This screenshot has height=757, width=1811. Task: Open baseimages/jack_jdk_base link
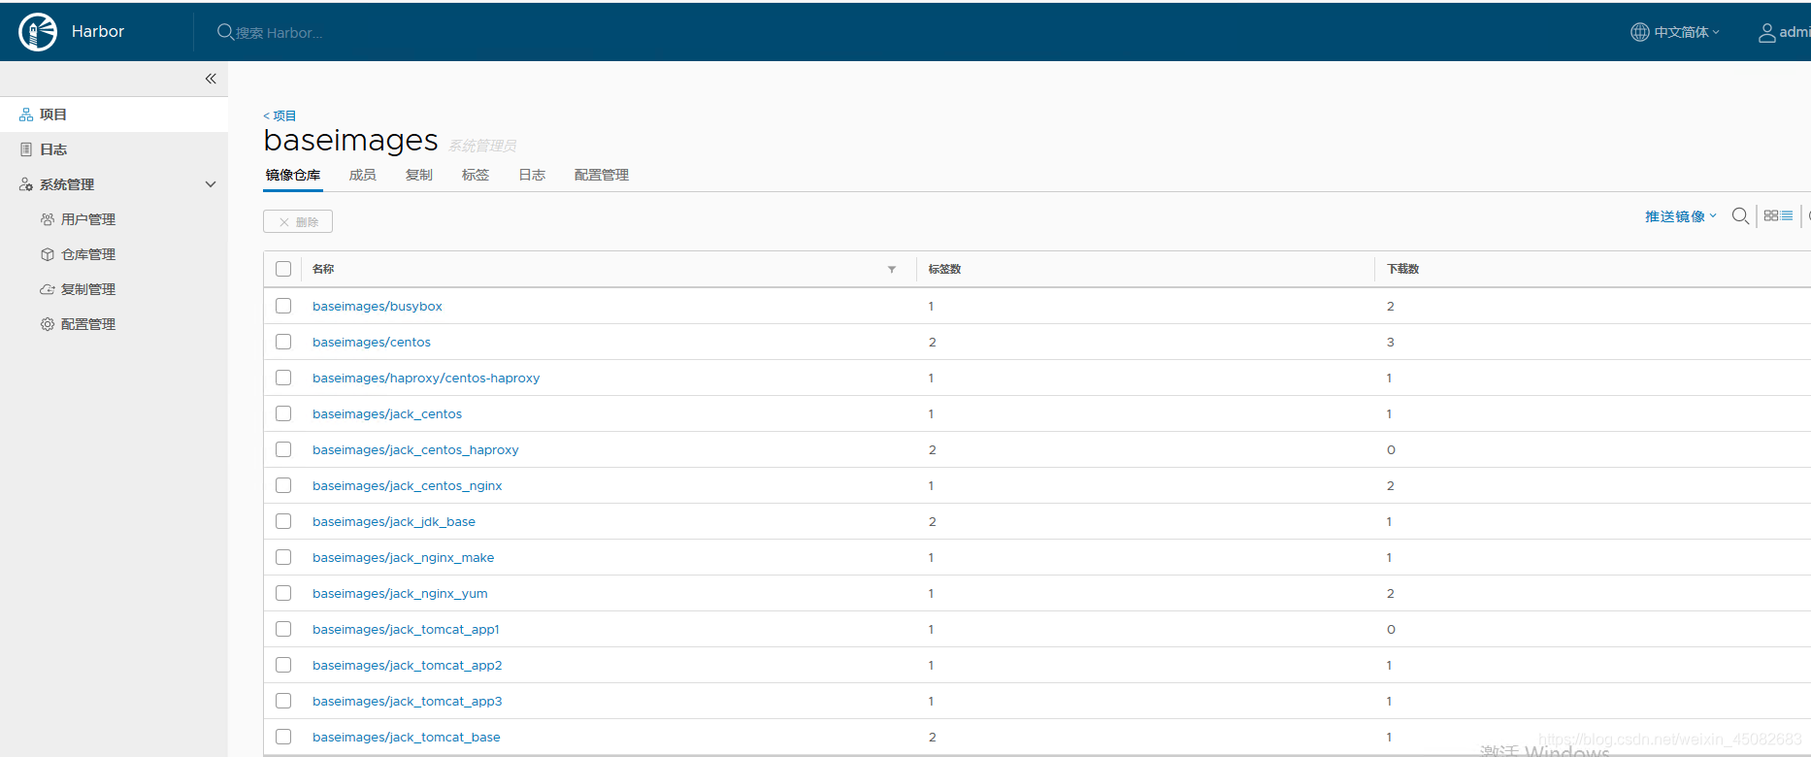point(394,521)
